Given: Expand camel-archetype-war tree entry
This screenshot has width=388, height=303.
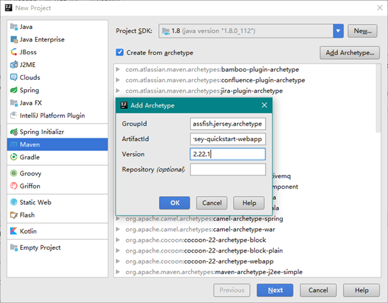Looking at the screenshot, I should point(118,229).
